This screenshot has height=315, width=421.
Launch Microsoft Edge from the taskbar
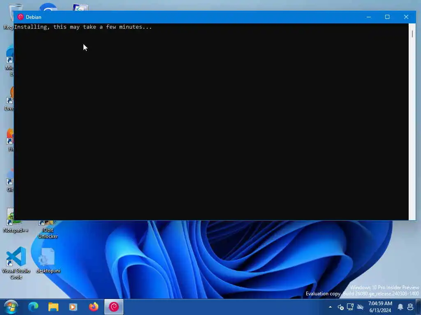click(x=33, y=307)
